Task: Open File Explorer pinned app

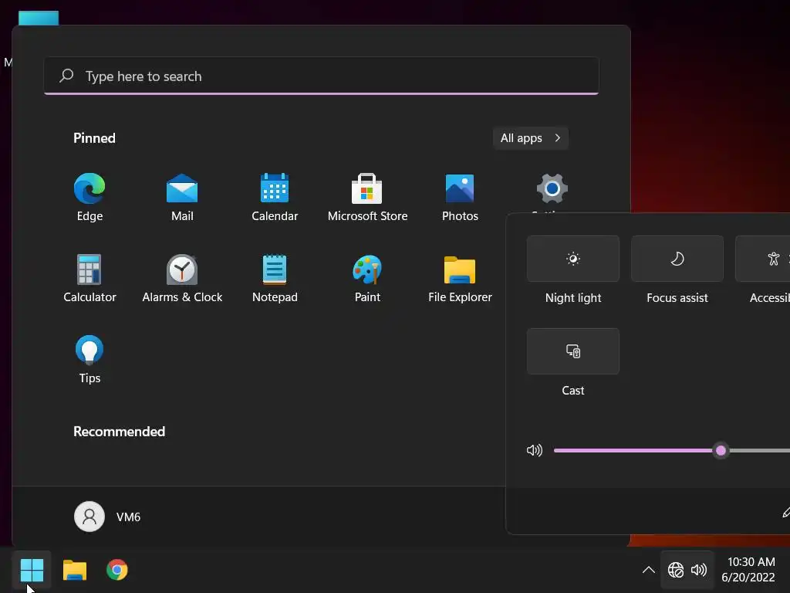Action: tap(460, 278)
